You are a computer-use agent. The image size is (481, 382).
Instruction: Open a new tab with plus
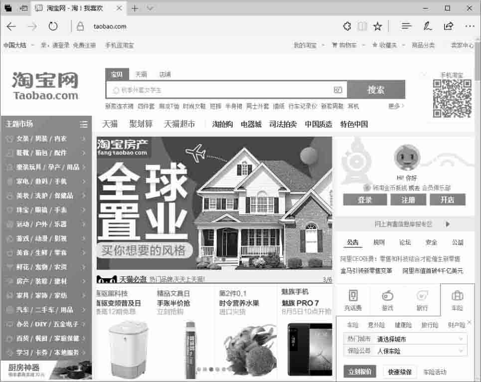[x=135, y=8]
